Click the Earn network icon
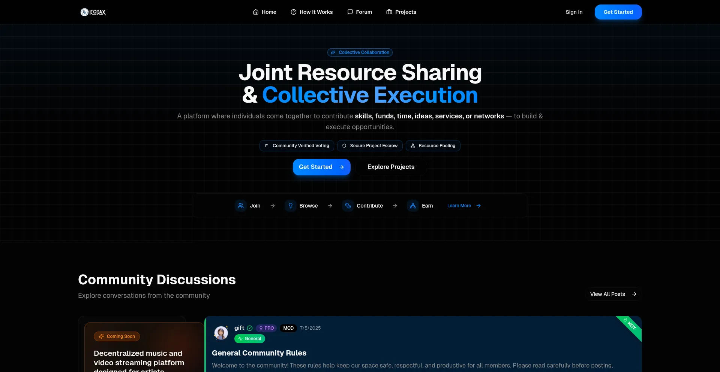 (412, 206)
